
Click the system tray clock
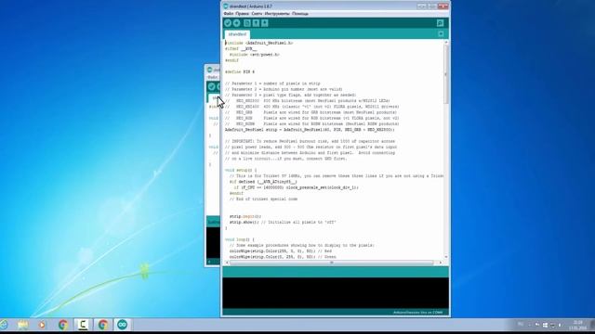pos(577,325)
